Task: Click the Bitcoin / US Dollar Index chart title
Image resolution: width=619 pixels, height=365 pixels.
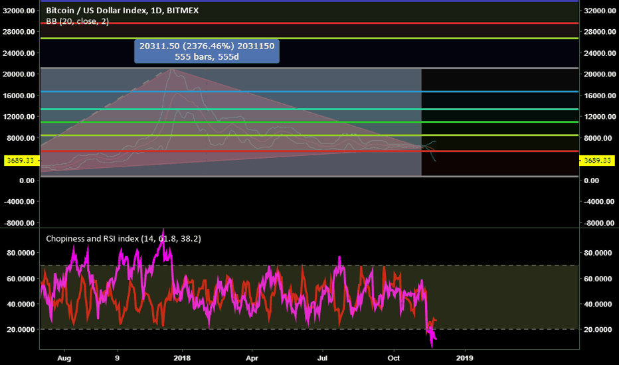Action: click(122, 11)
